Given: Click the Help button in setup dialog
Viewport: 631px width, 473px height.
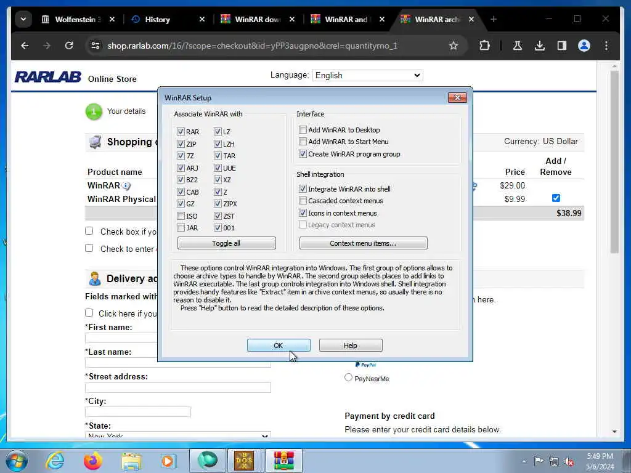Looking at the screenshot, I should pos(351,345).
